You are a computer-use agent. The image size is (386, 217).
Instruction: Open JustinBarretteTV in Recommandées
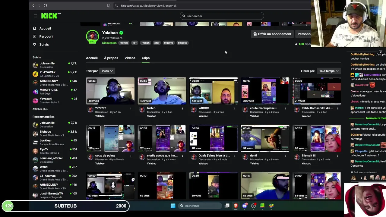point(55,195)
